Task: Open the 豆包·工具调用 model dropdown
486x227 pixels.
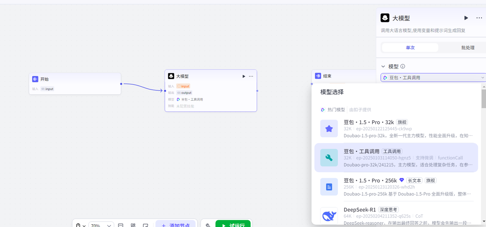Action: pyautogui.click(x=433, y=78)
